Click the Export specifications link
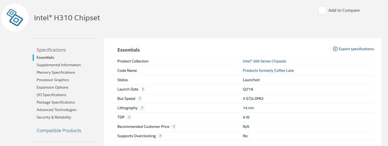This screenshot has height=146, width=388. [356, 49]
